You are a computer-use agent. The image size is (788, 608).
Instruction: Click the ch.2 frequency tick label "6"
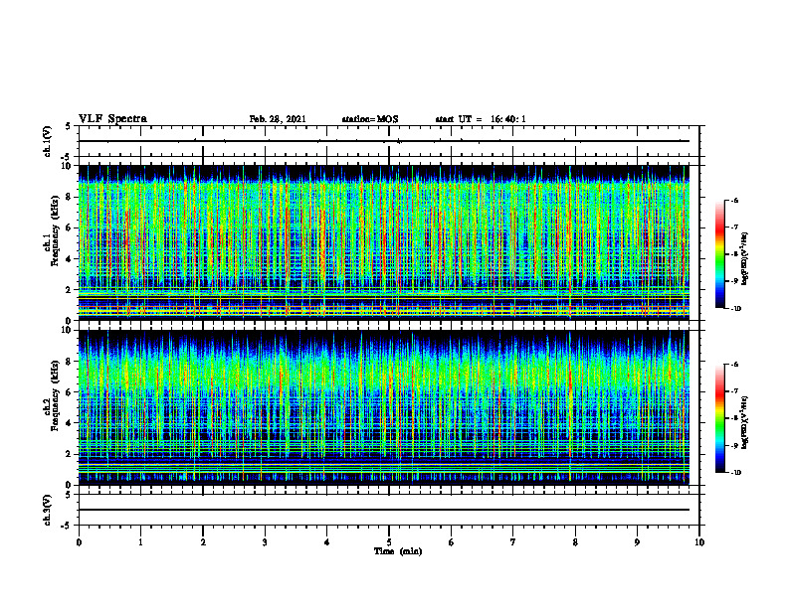(x=70, y=392)
